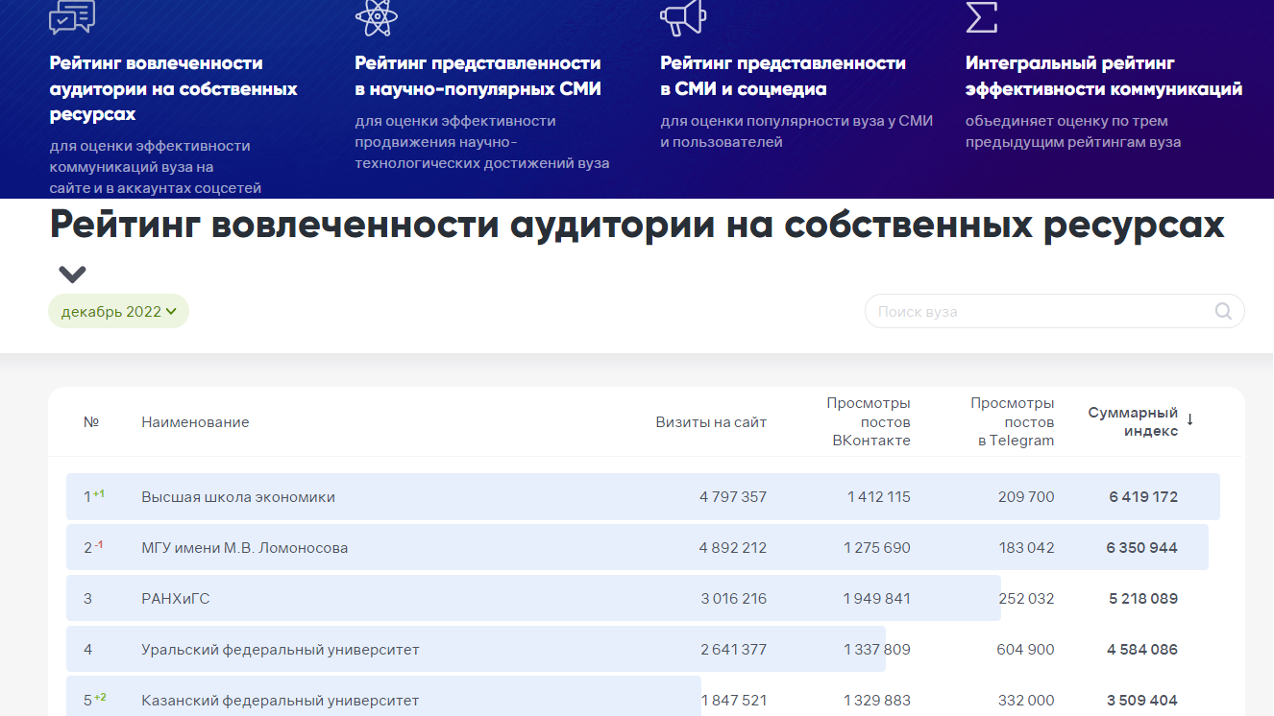Open the декабрь 2022 period dropdown
The image size is (1274, 716).
pos(119,311)
